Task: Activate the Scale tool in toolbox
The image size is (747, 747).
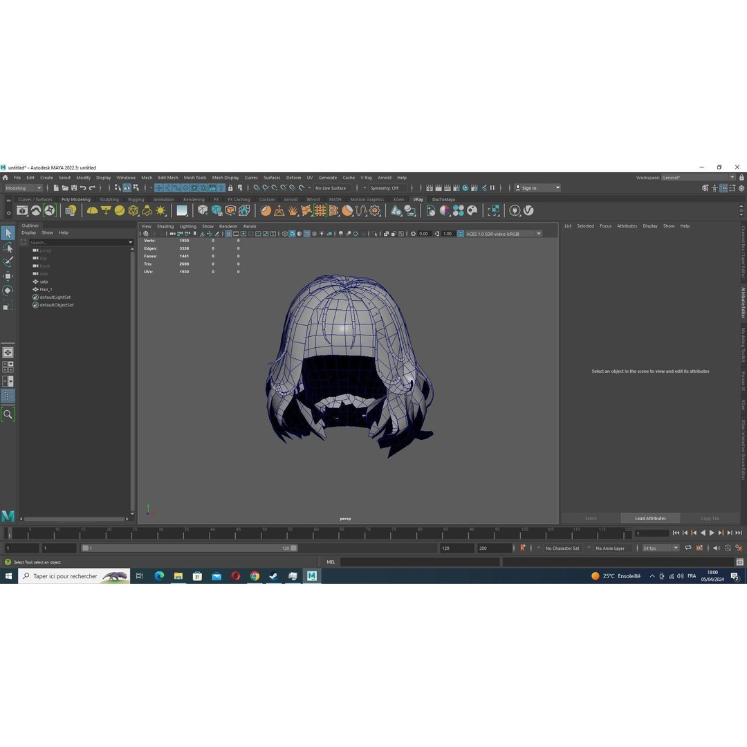Action: pos(8,306)
